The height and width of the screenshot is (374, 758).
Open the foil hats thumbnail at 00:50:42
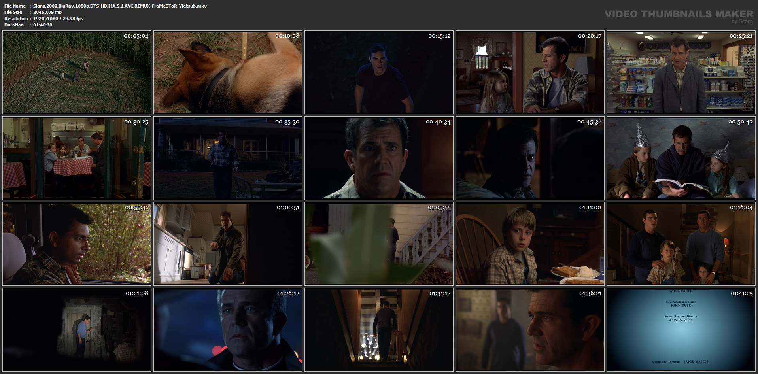[681, 158]
